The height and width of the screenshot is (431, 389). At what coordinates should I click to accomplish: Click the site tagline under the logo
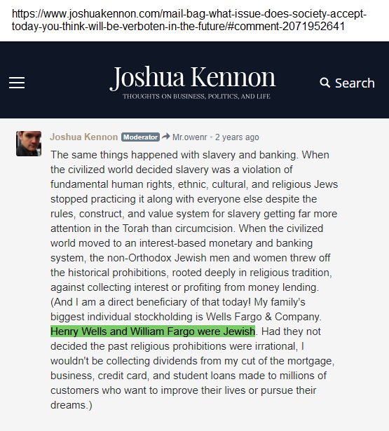pos(196,97)
